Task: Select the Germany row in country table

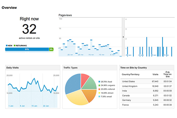Action: click(x=145, y=99)
